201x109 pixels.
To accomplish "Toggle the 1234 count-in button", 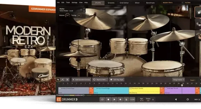I will tap(132, 99).
